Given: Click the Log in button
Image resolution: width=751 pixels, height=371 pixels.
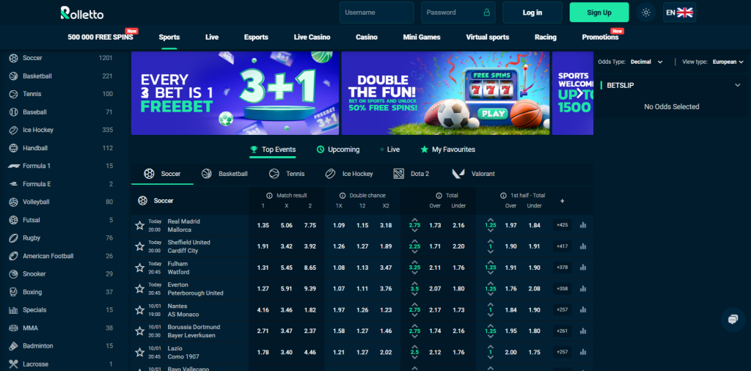Looking at the screenshot, I should click(532, 12).
